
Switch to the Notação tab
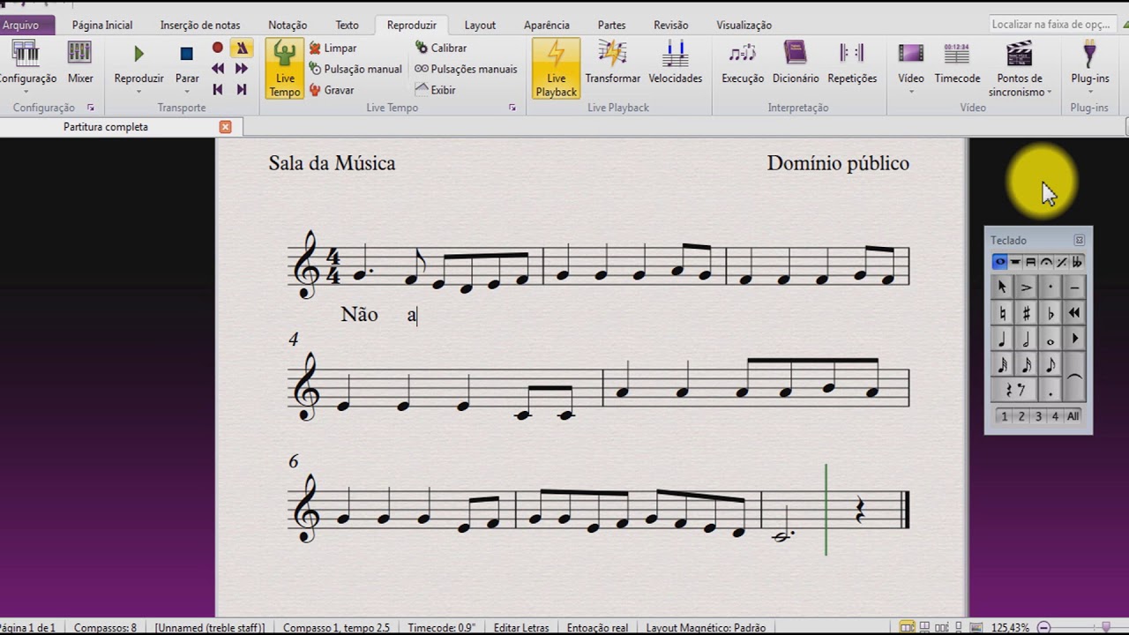tap(288, 25)
